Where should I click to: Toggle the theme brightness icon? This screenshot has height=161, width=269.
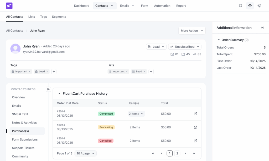point(259,6)
